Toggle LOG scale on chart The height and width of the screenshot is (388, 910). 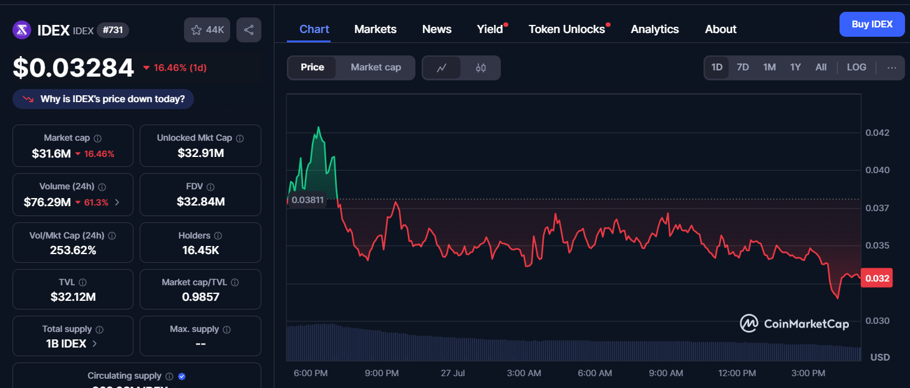(856, 67)
